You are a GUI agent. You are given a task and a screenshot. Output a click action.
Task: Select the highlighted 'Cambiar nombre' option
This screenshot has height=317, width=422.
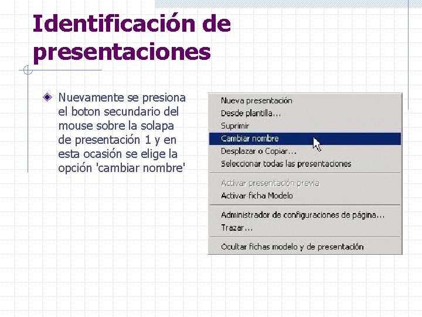tap(305, 139)
